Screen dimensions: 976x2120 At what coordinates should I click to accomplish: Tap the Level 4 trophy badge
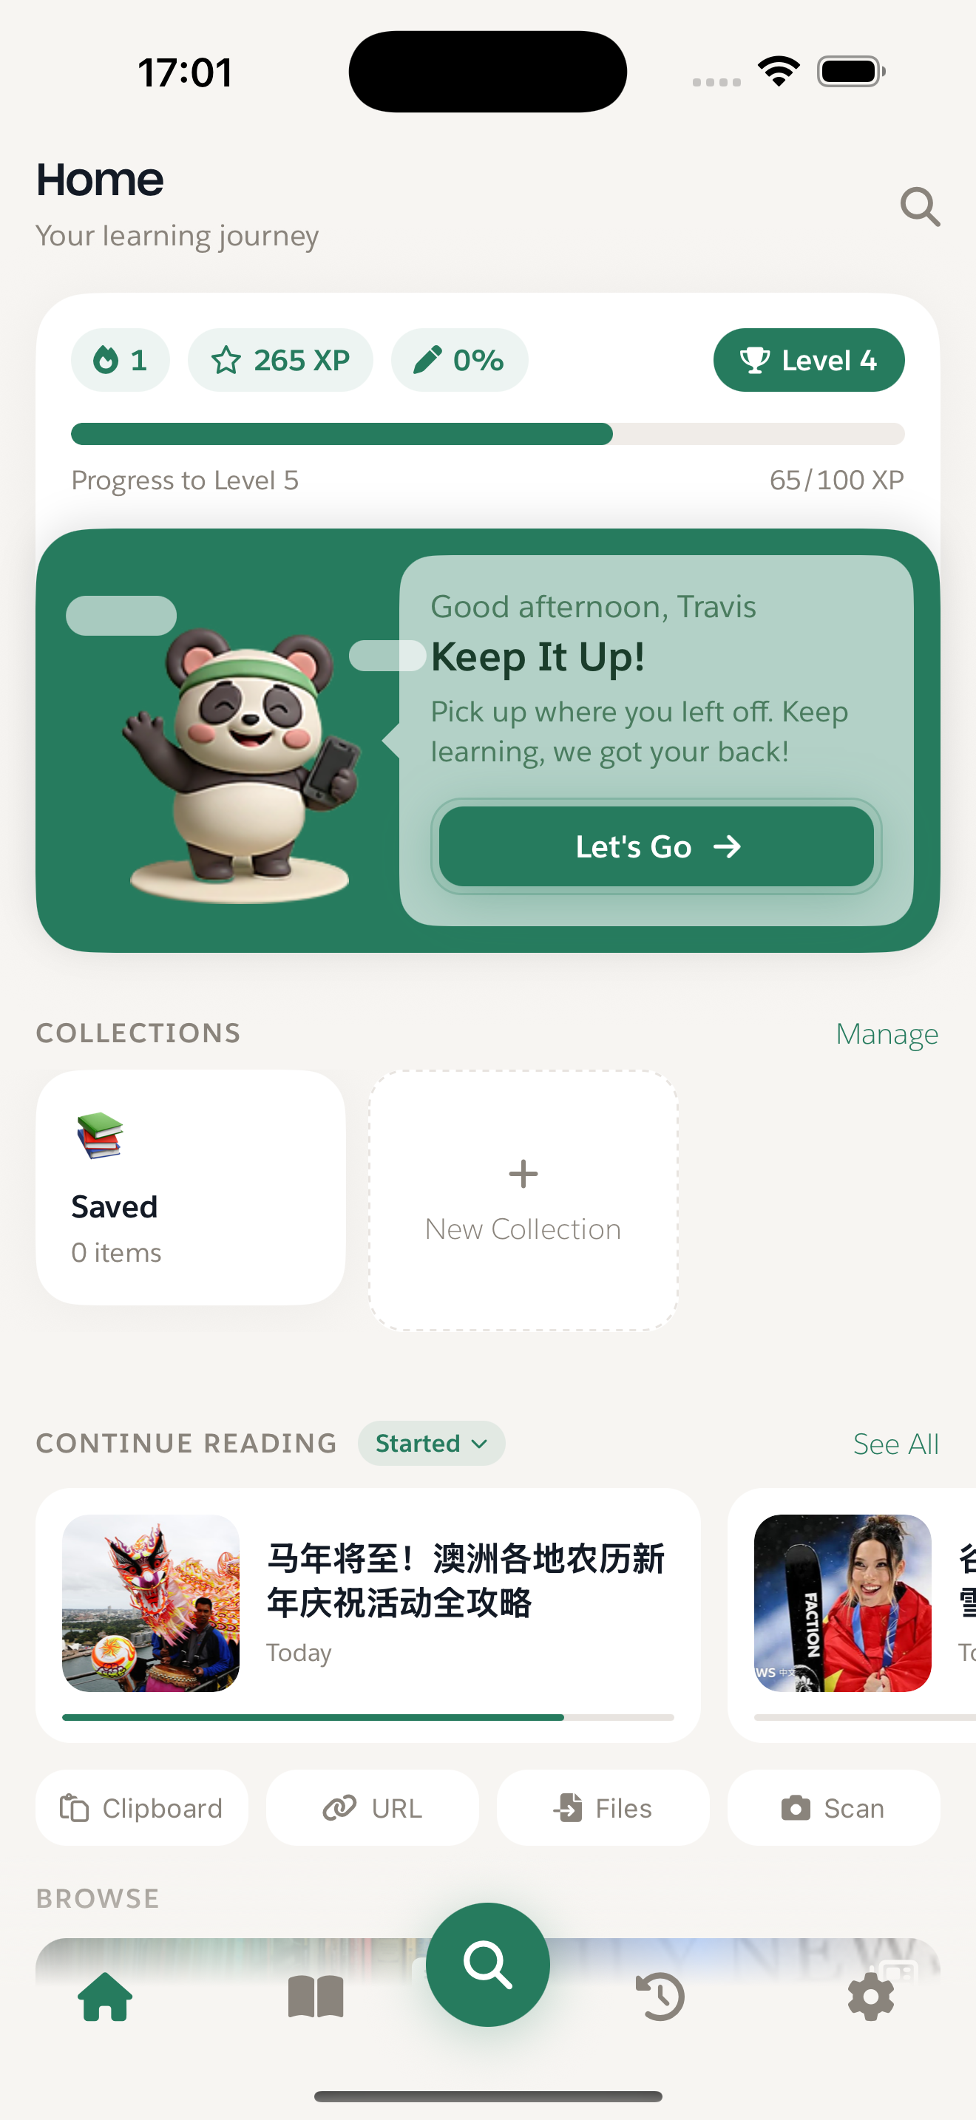tap(808, 360)
